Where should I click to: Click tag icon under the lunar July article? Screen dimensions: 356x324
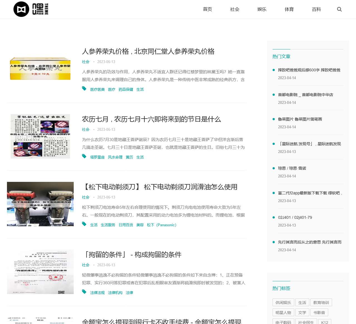(x=84, y=156)
